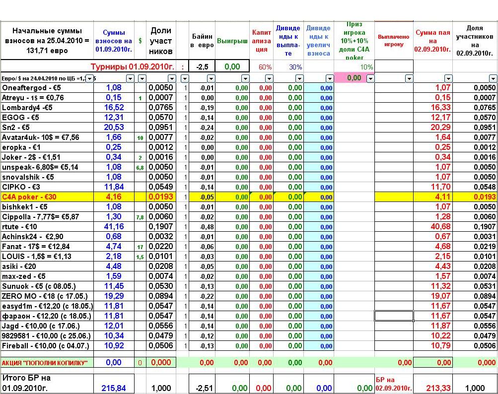Click the blue contribution value 41,16

tap(114, 227)
